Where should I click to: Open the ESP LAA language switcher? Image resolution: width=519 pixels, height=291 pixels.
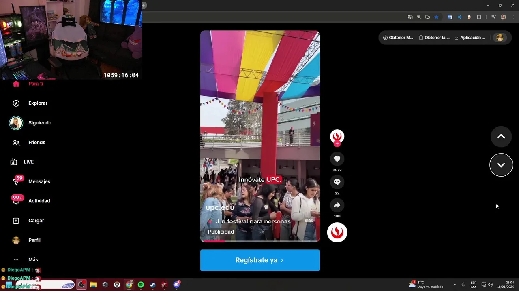pyautogui.click(x=474, y=285)
